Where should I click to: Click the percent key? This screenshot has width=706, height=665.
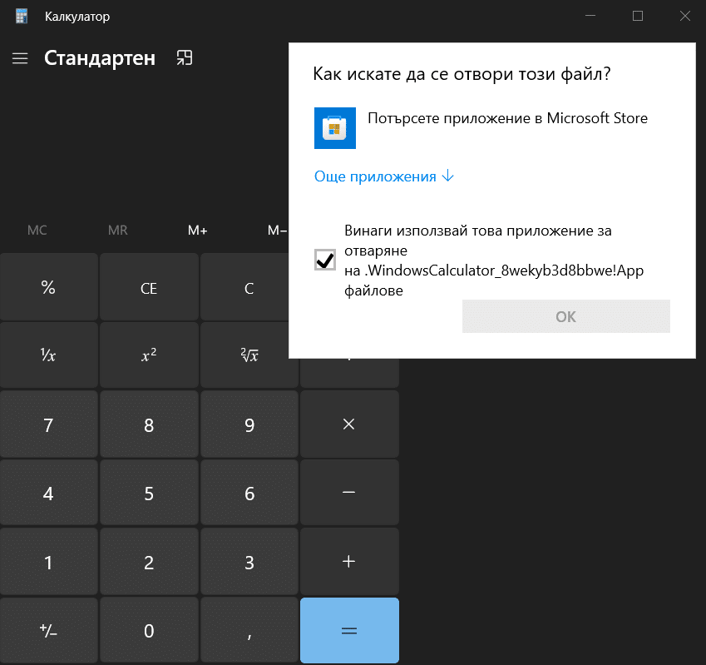(x=48, y=287)
